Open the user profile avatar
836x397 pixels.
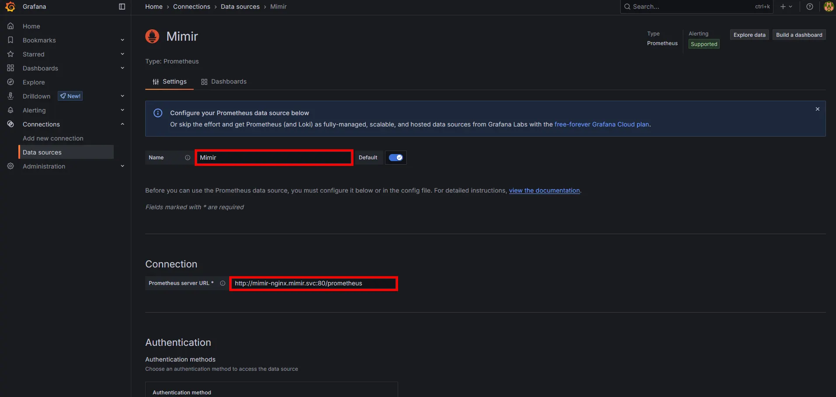pos(829,7)
